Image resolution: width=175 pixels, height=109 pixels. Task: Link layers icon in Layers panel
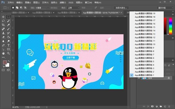[x=144, y=107]
